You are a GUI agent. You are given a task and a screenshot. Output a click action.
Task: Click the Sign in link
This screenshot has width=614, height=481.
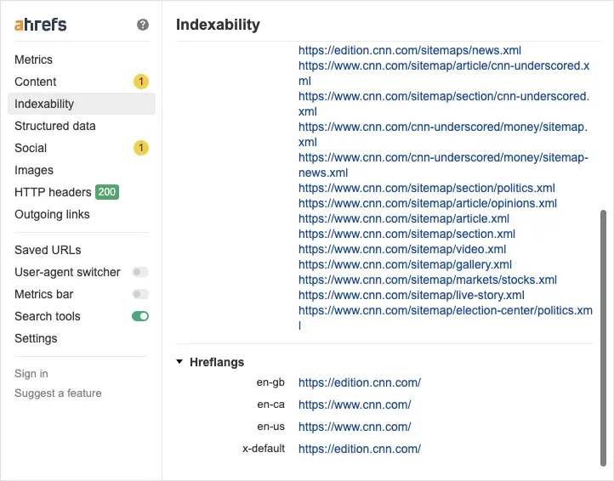31,373
